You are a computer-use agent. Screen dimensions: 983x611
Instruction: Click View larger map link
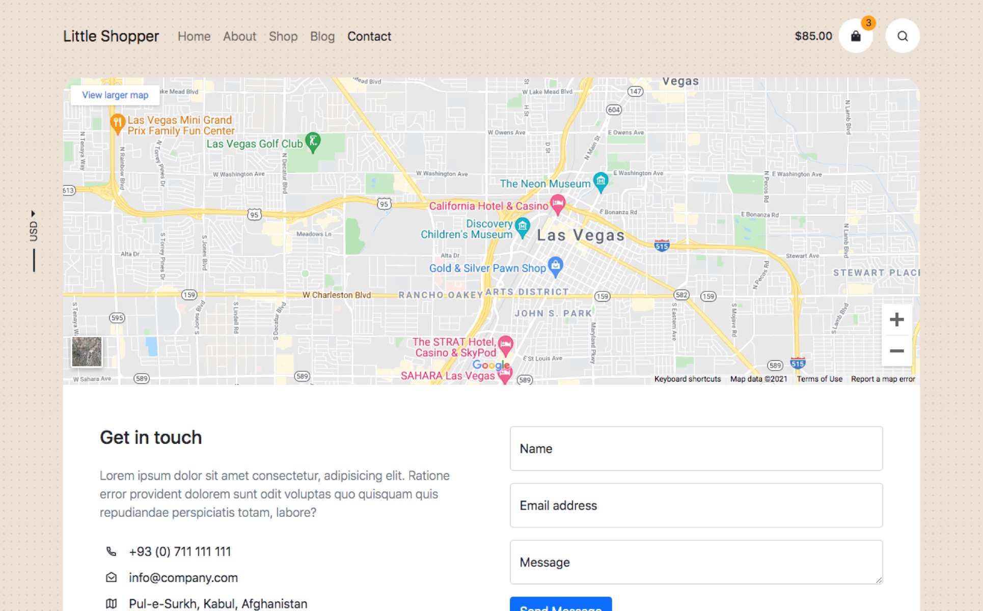click(x=115, y=95)
